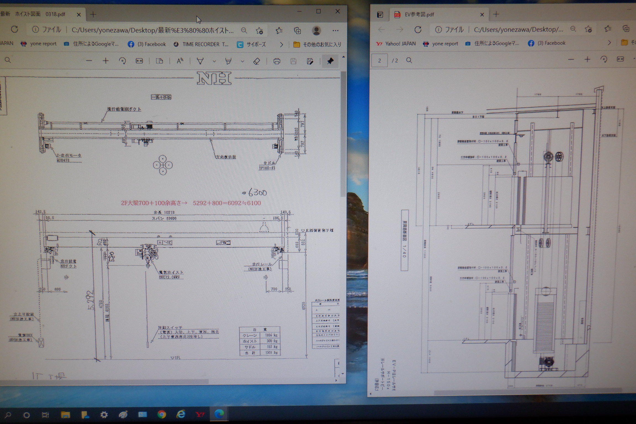Open File Explorer from taskbar
Viewport: 636px width, 424px height.
65,414
